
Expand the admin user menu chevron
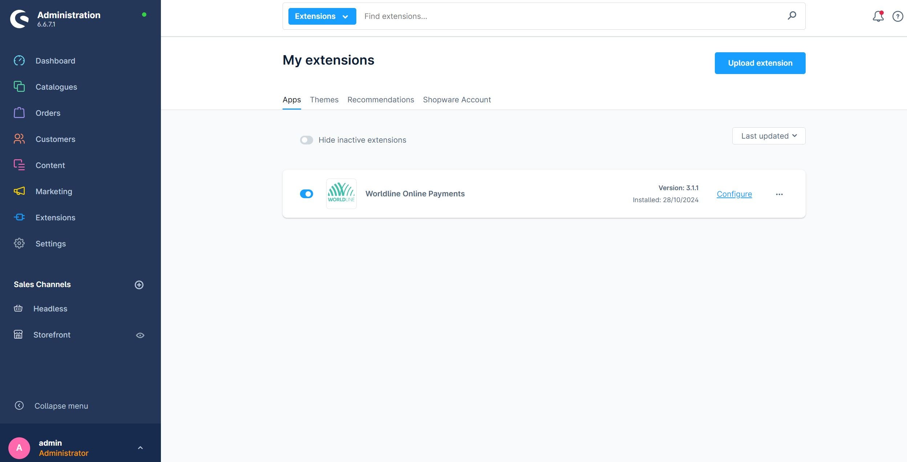140,448
